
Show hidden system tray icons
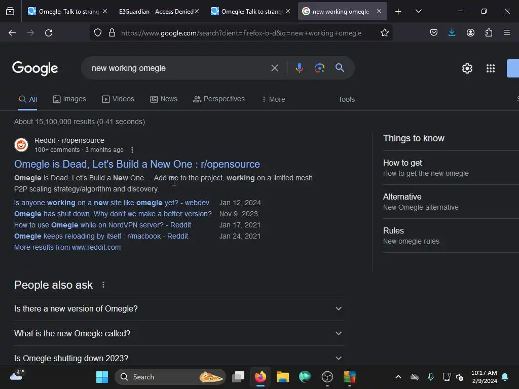(398, 377)
